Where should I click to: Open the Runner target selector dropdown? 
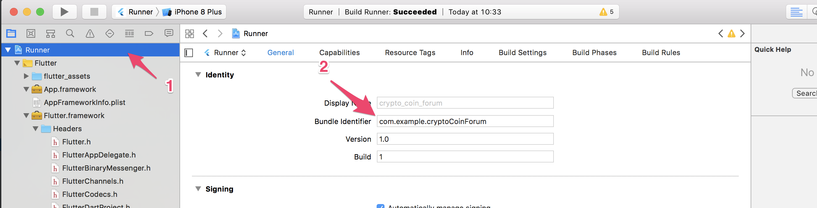pos(225,53)
